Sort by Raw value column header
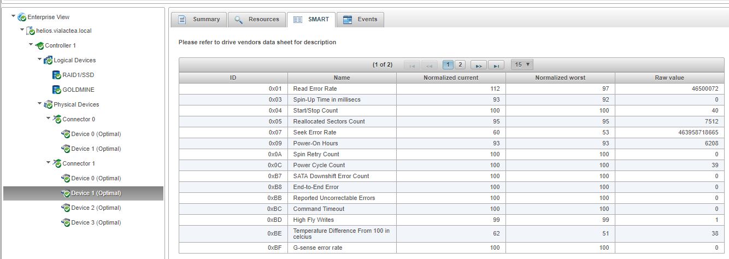Screen dimensions: 729x259 point(669,78)
